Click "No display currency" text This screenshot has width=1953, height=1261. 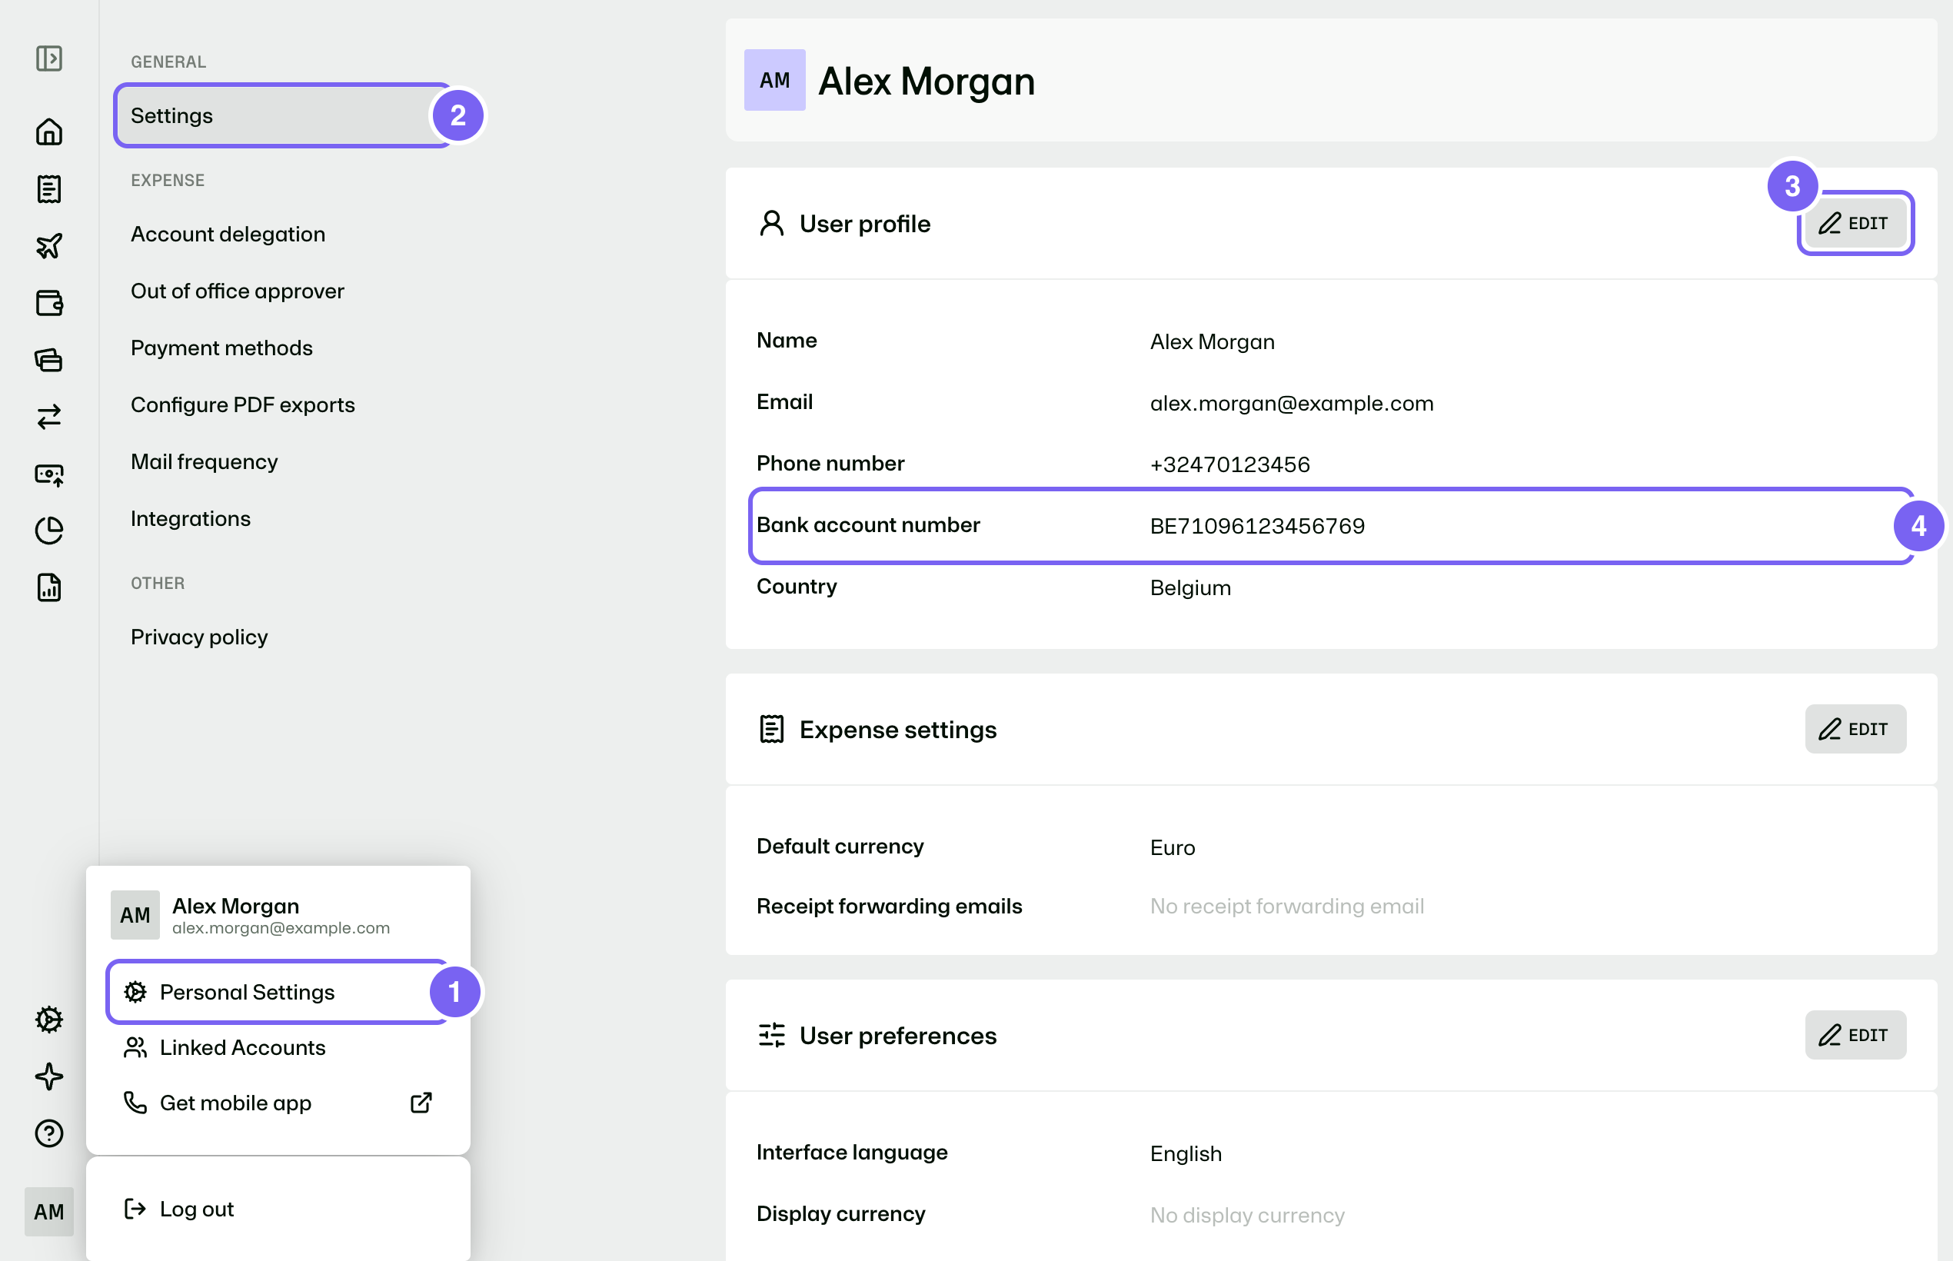1246,1215
